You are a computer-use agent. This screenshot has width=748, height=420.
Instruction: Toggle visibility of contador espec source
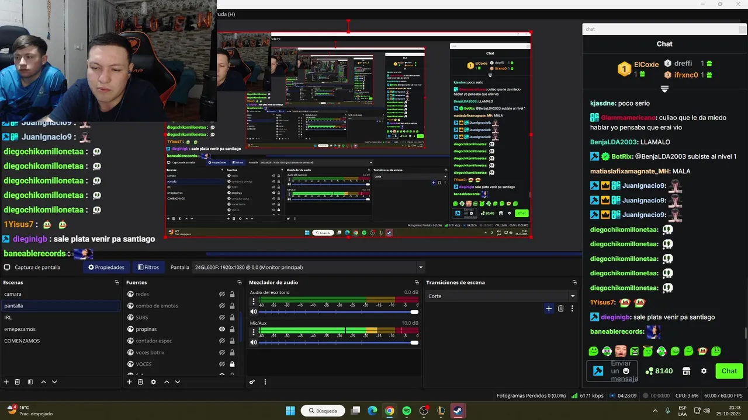pyautogui.click(x=222, y=341)
